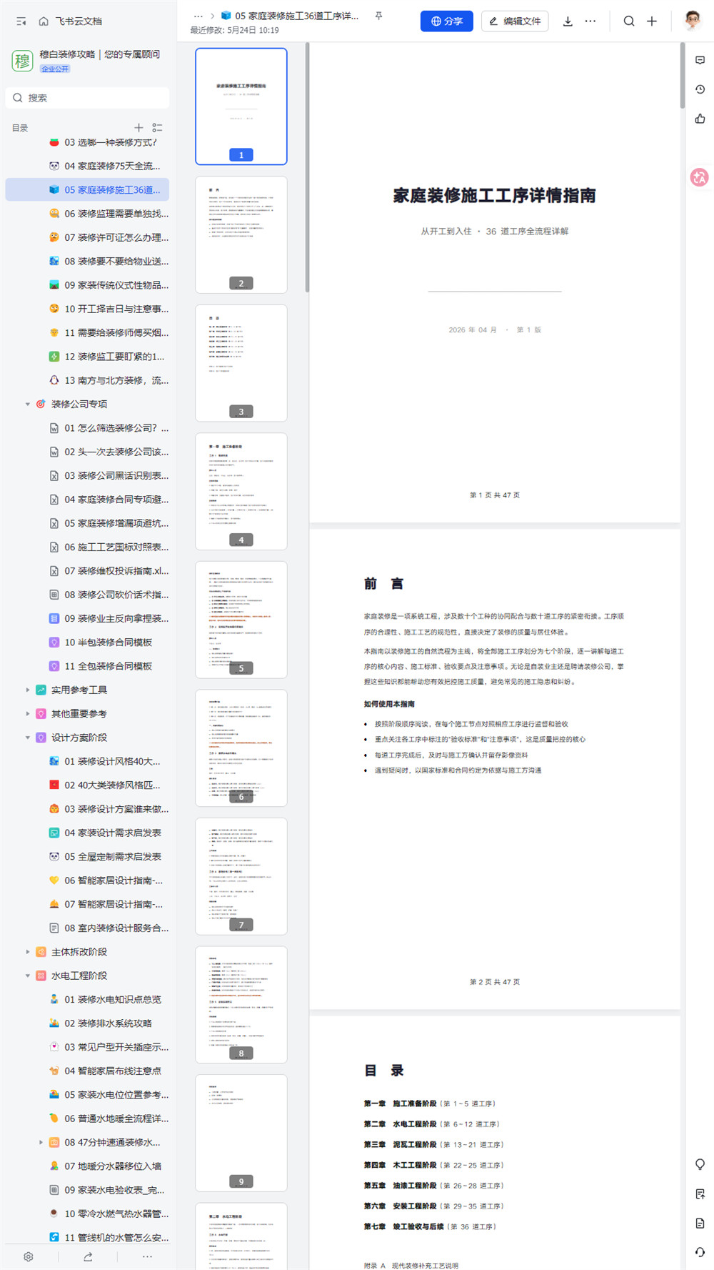Open 02 装修排水系统攻略

coord(87,1023)
